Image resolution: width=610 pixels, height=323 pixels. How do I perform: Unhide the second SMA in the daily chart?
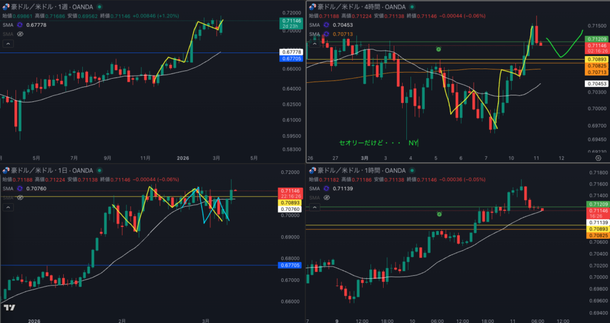pos(20,197)
